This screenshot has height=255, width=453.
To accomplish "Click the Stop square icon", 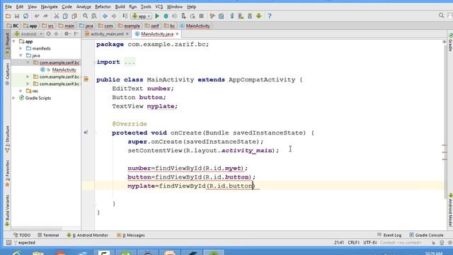I will pos(201,16).
